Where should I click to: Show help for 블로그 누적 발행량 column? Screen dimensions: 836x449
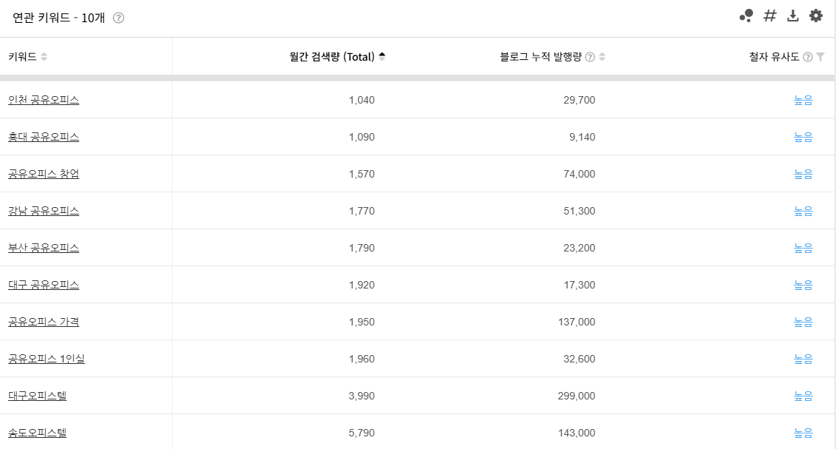pyautogui.click(x=590, y=57)
